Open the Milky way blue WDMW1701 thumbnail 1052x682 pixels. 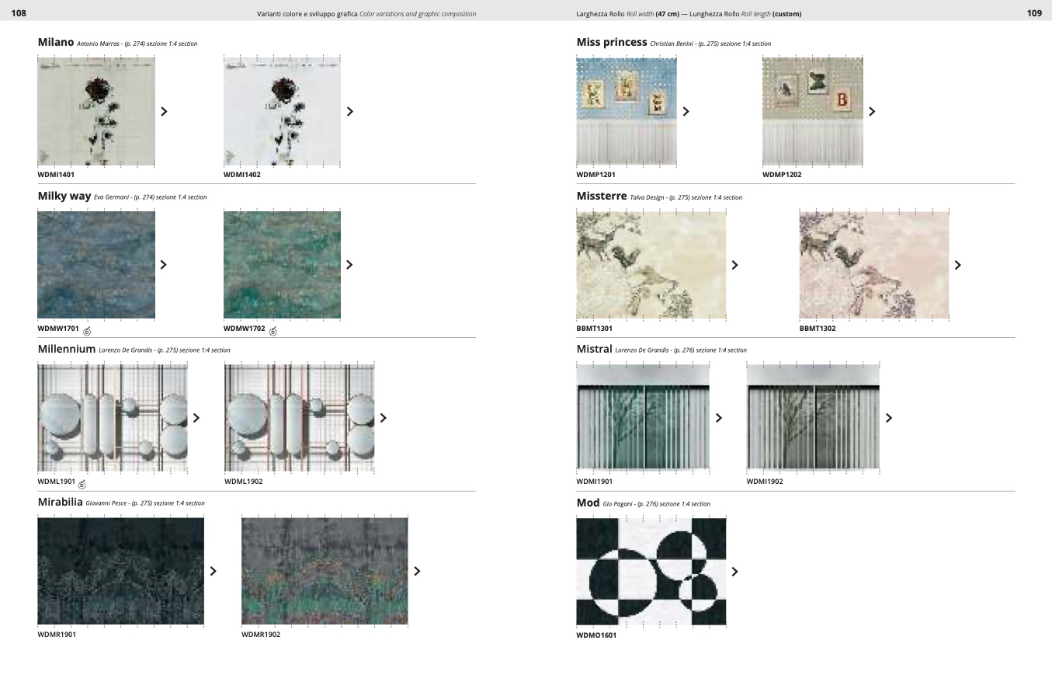pos(96,265)
